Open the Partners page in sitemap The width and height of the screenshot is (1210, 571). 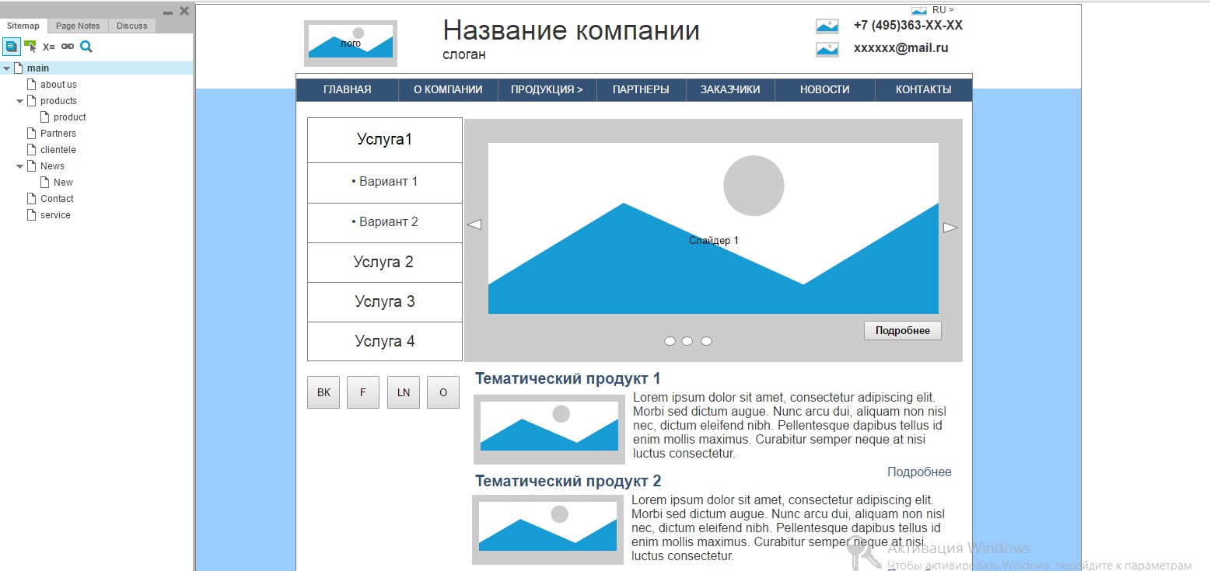click(x=58, y=134)
